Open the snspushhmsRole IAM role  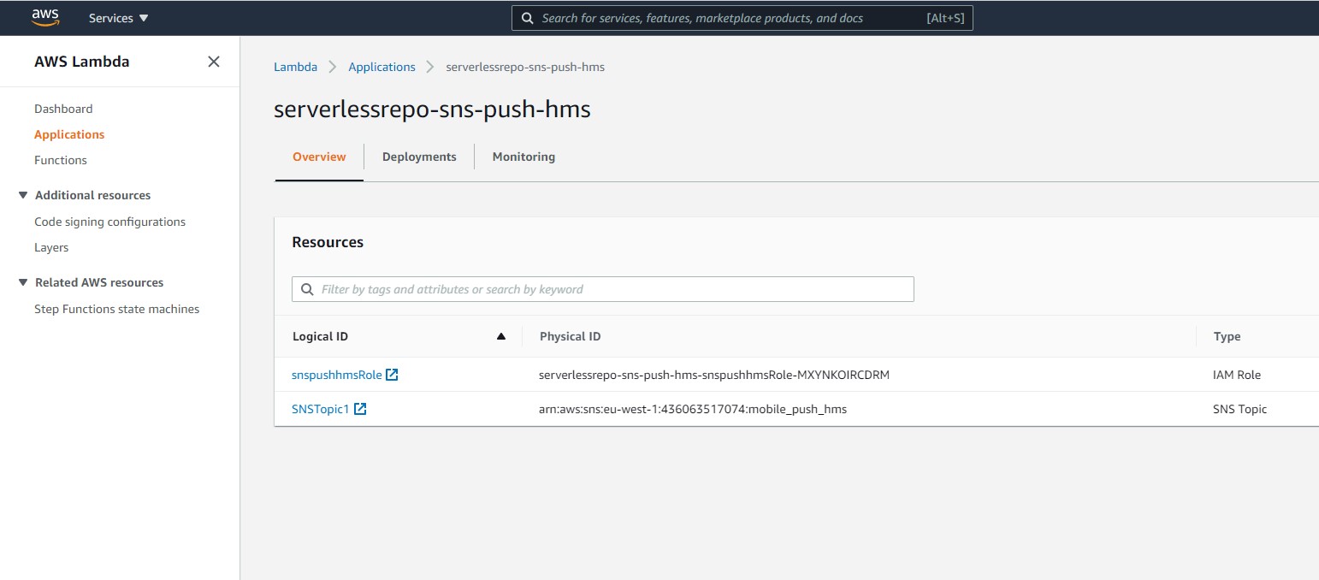pyautogui.click(x=336, y=374)
